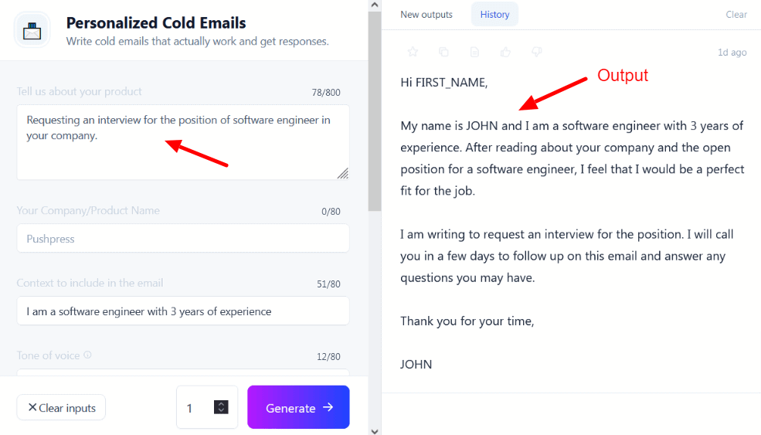Screen dimensions: 761x435
Task: Give a thumbs up to the output
Action: (506, 52)
